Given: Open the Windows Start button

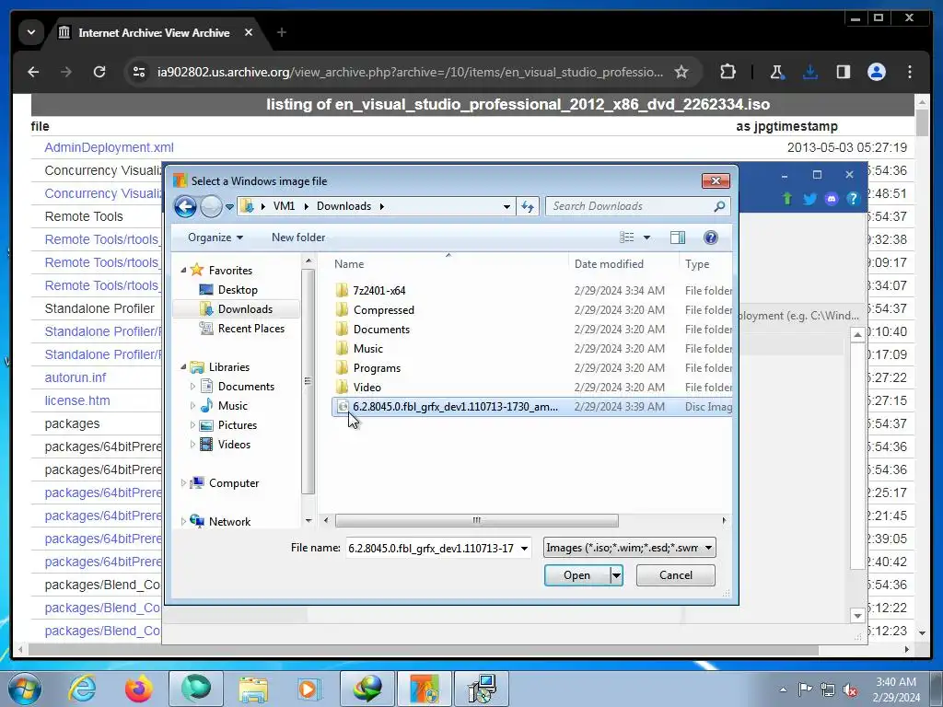Looking at the screenshot, I should coord(25,689).
